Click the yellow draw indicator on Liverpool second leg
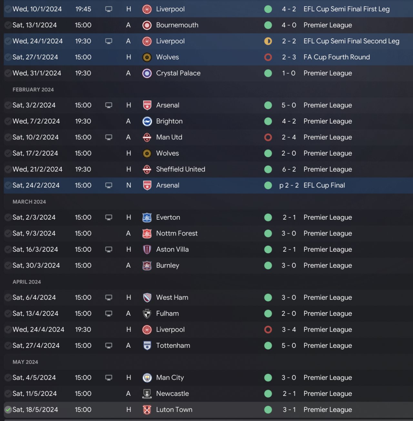 point(268,41)
